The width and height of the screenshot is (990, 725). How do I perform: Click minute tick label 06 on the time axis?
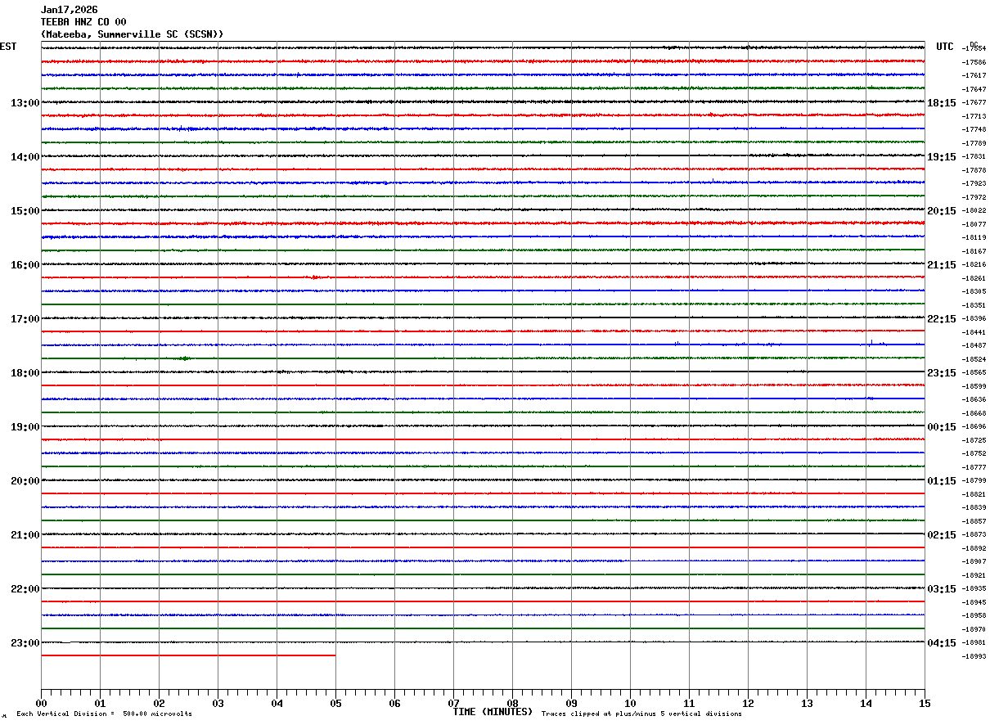coord(394,704)
